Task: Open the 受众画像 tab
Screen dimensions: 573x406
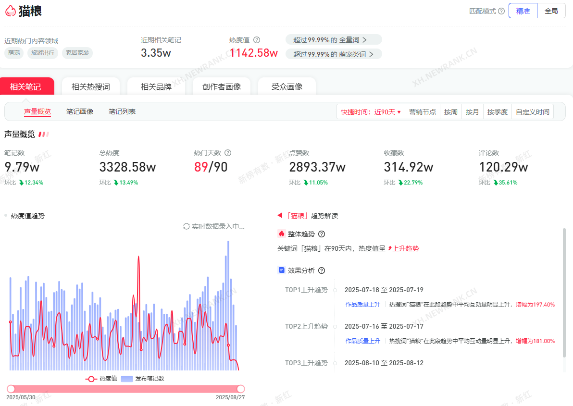Action: [x=287, y=87]
